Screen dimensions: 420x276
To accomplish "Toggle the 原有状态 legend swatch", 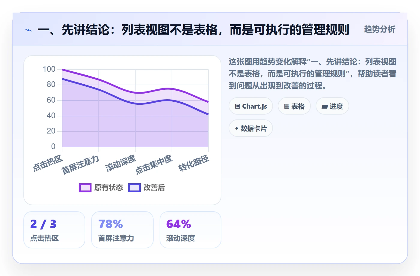I will point(85,188).
